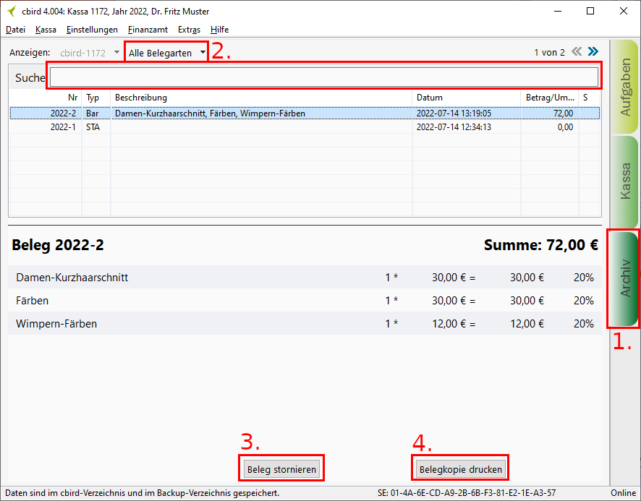Click into the Suche search field
641x501 pixels.
pos(323,77)
